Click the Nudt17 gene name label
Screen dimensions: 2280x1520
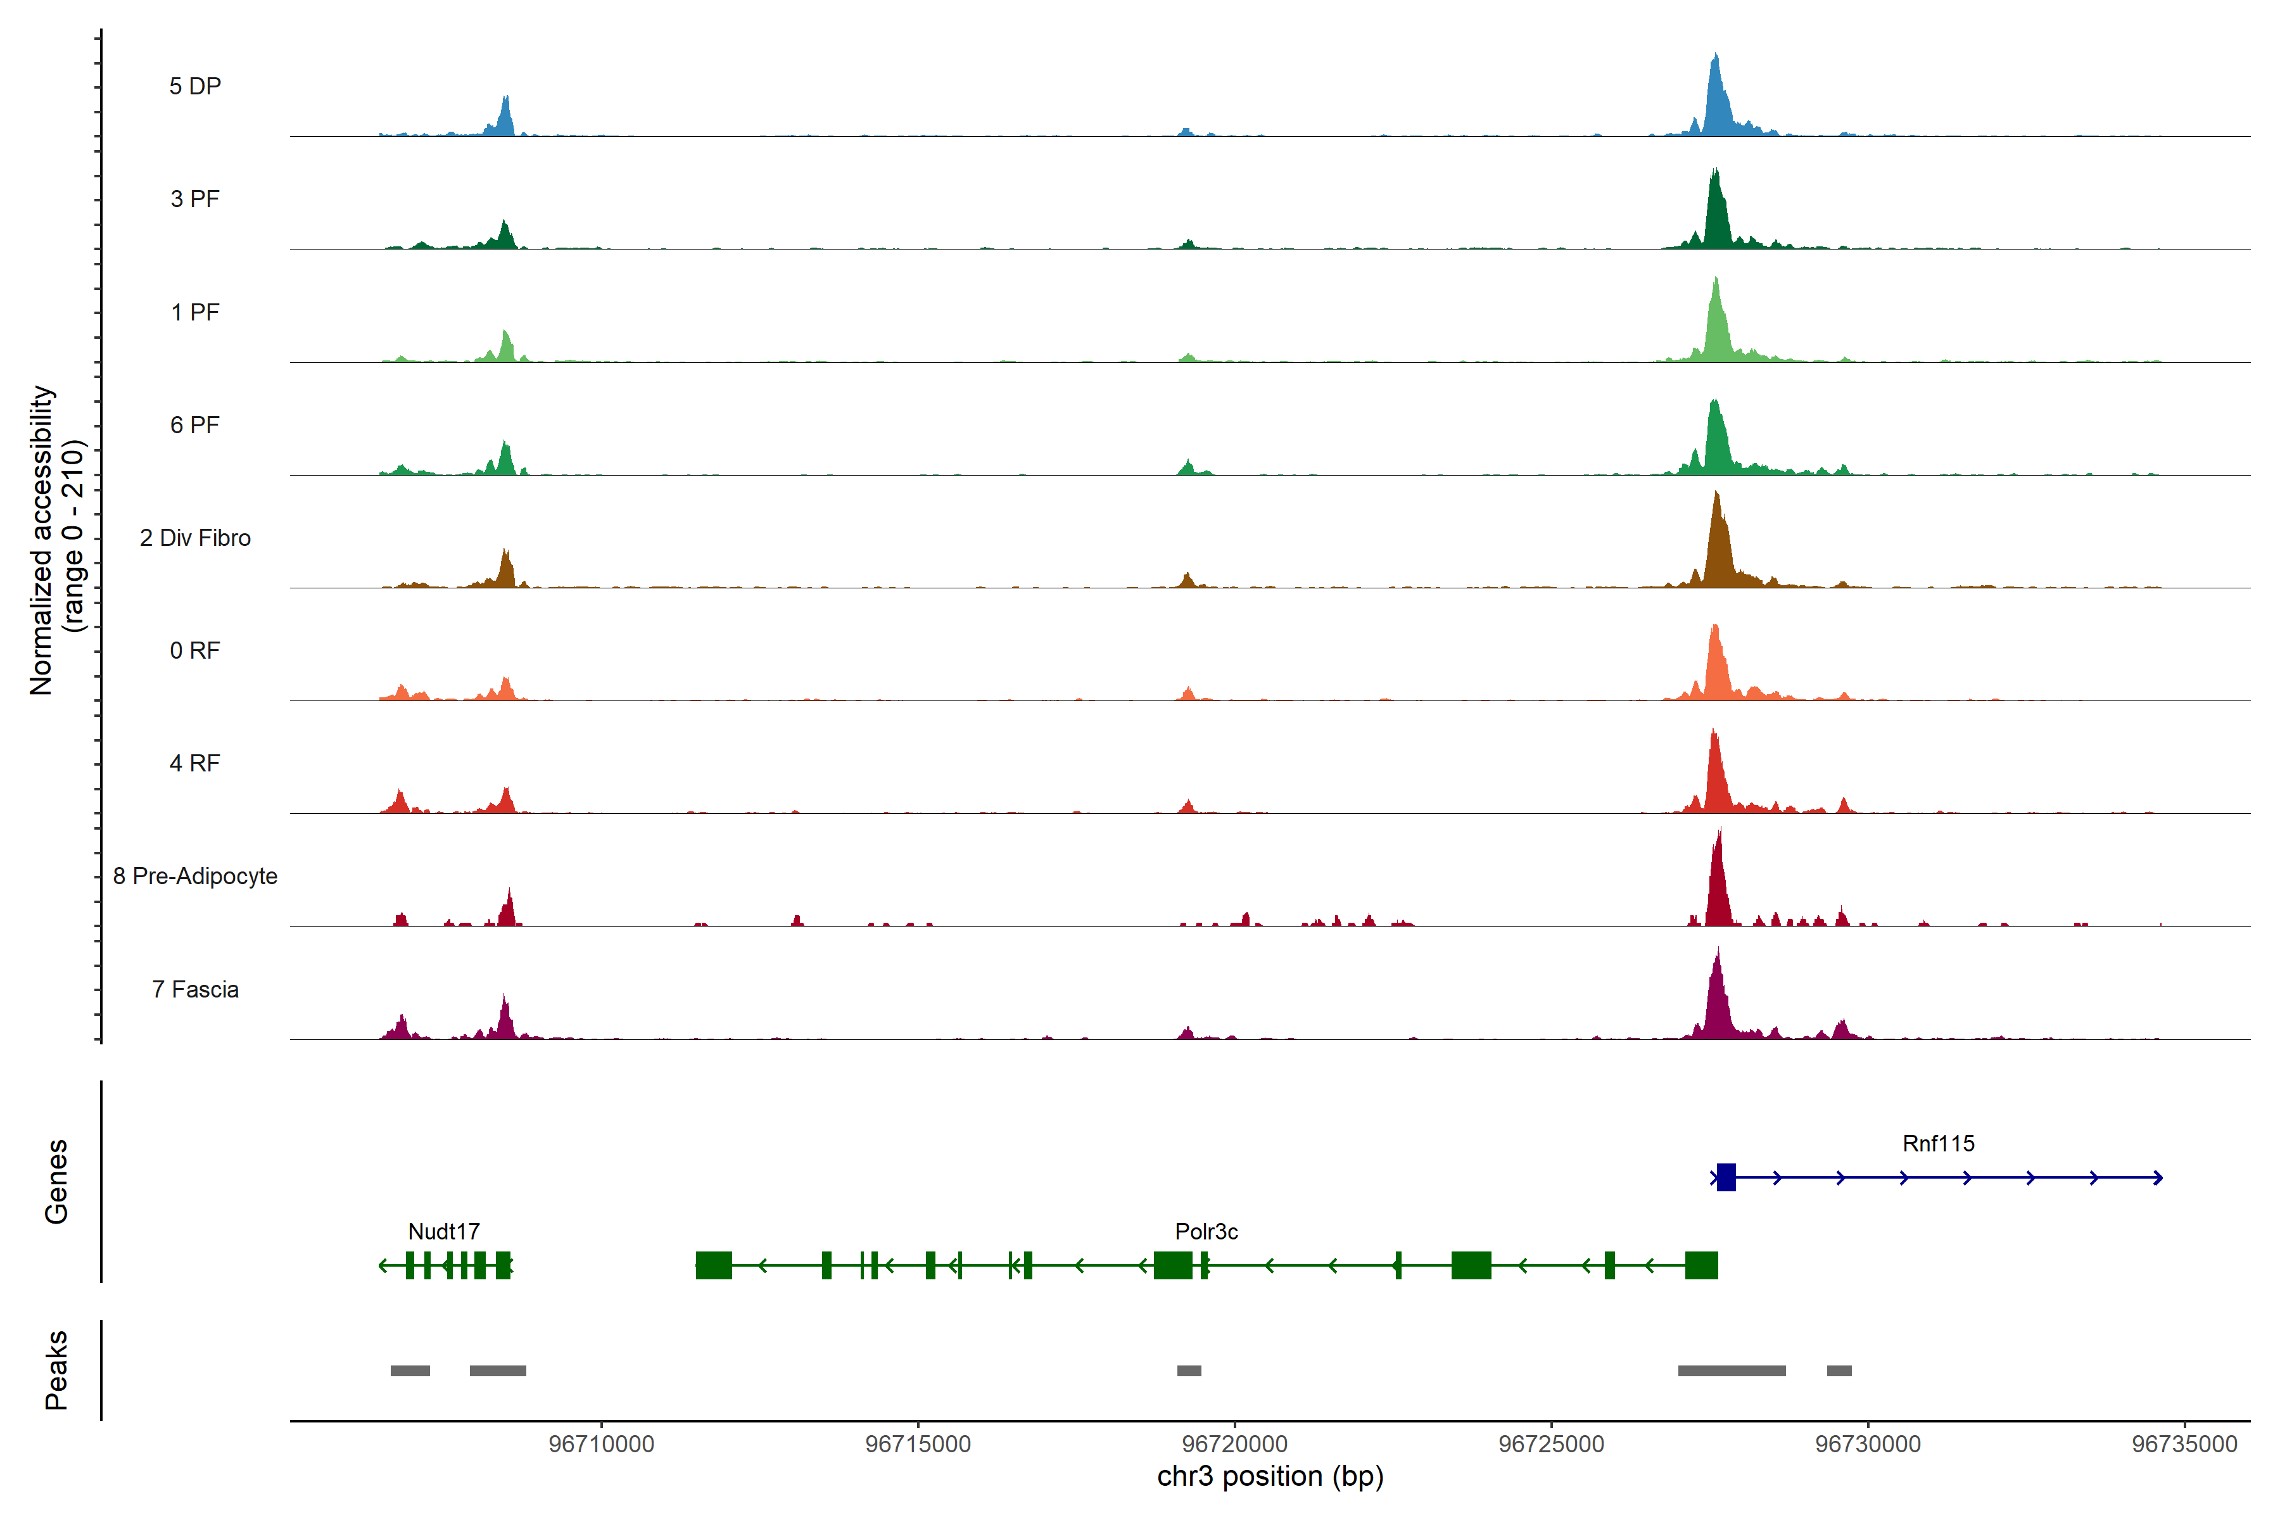pos(444,1231)
